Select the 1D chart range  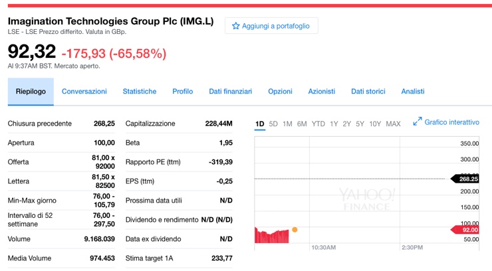259,124
